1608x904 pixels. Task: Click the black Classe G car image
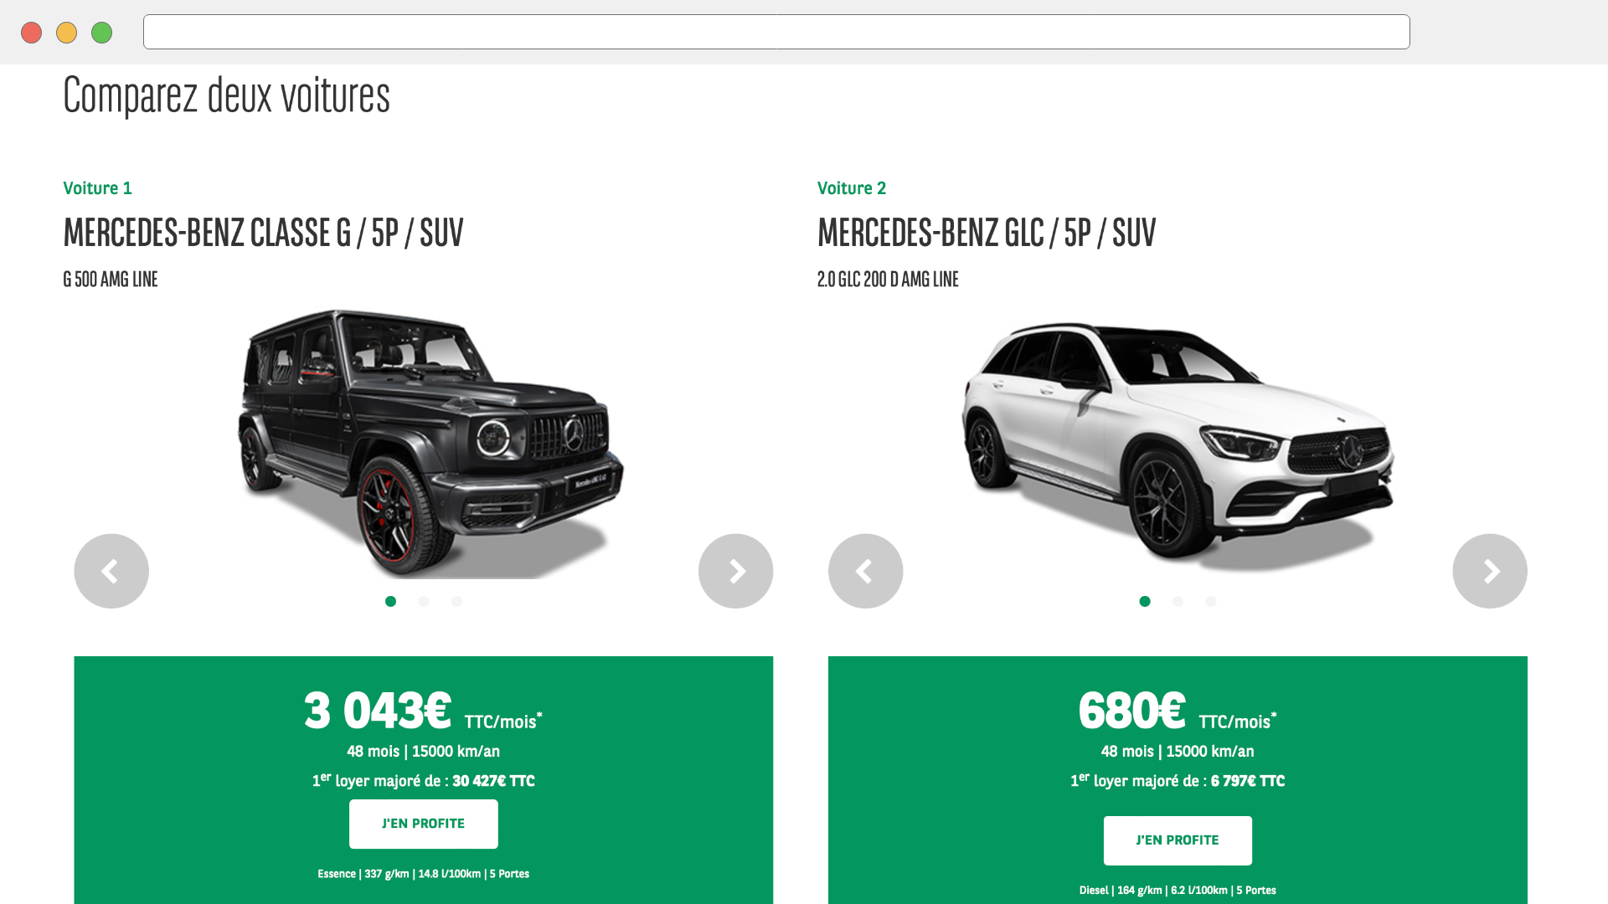coord(431,444)
